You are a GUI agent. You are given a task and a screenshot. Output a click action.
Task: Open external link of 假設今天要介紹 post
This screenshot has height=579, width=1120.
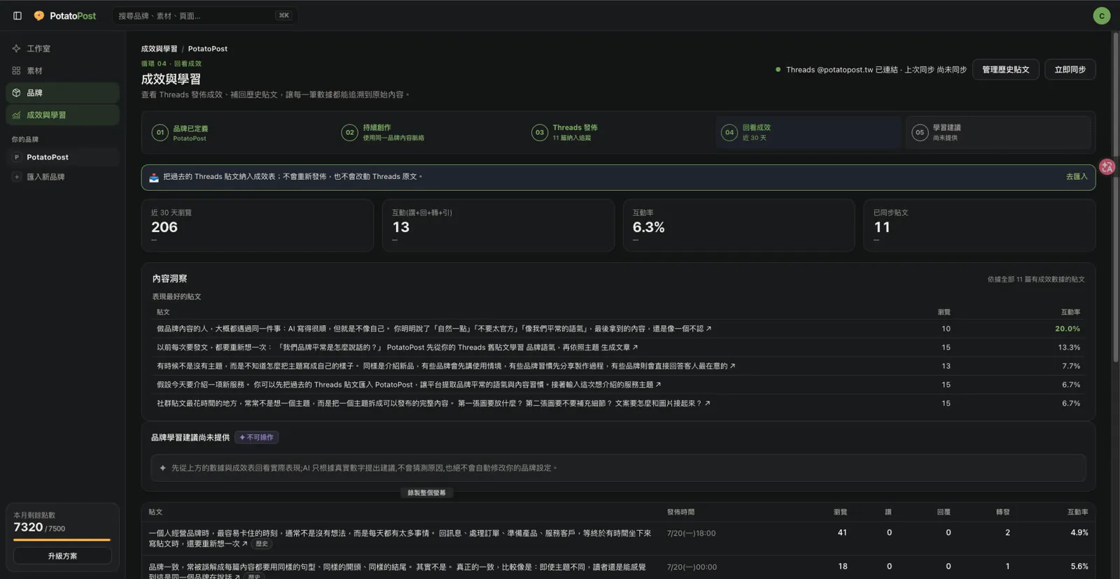658,385
